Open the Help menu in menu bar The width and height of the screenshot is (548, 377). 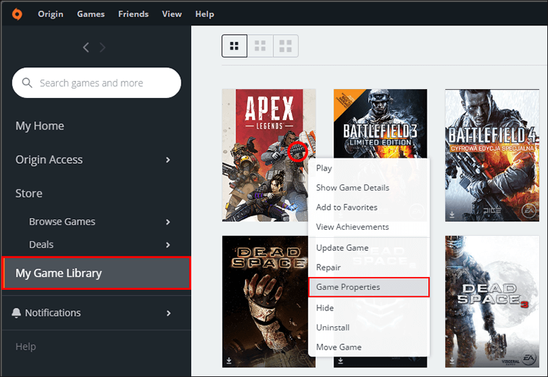point(204,14)
